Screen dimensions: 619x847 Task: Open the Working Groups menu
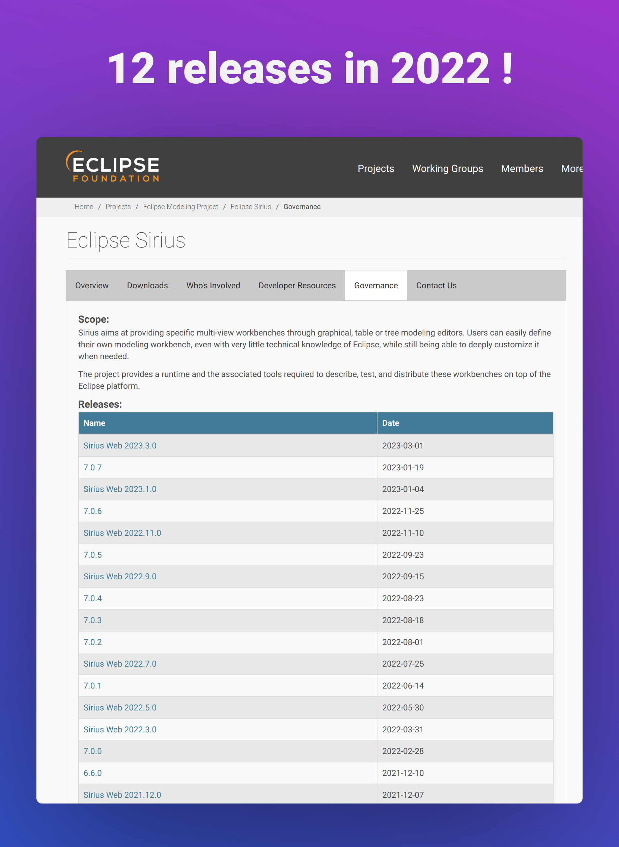pos(447,169)
